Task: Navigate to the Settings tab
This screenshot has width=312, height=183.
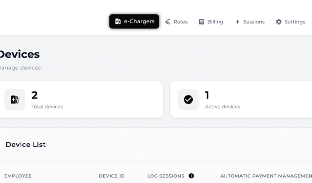Action: [291, 22]
